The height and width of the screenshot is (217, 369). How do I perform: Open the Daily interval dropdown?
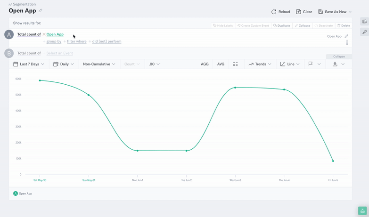point(64,64)
